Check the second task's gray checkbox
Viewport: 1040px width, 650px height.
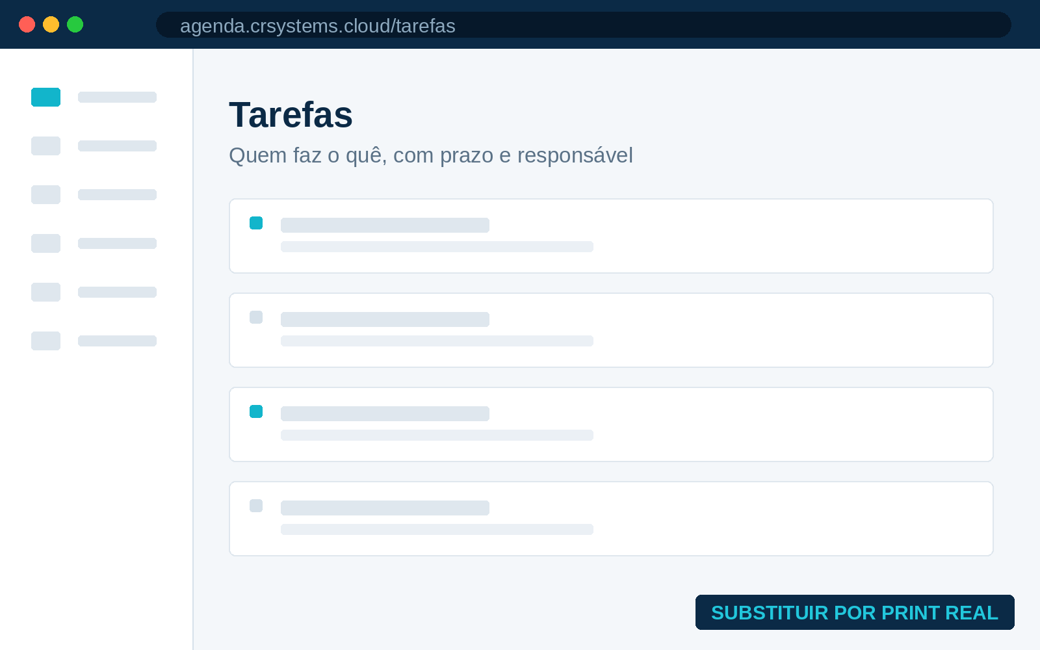click(256, 317)
